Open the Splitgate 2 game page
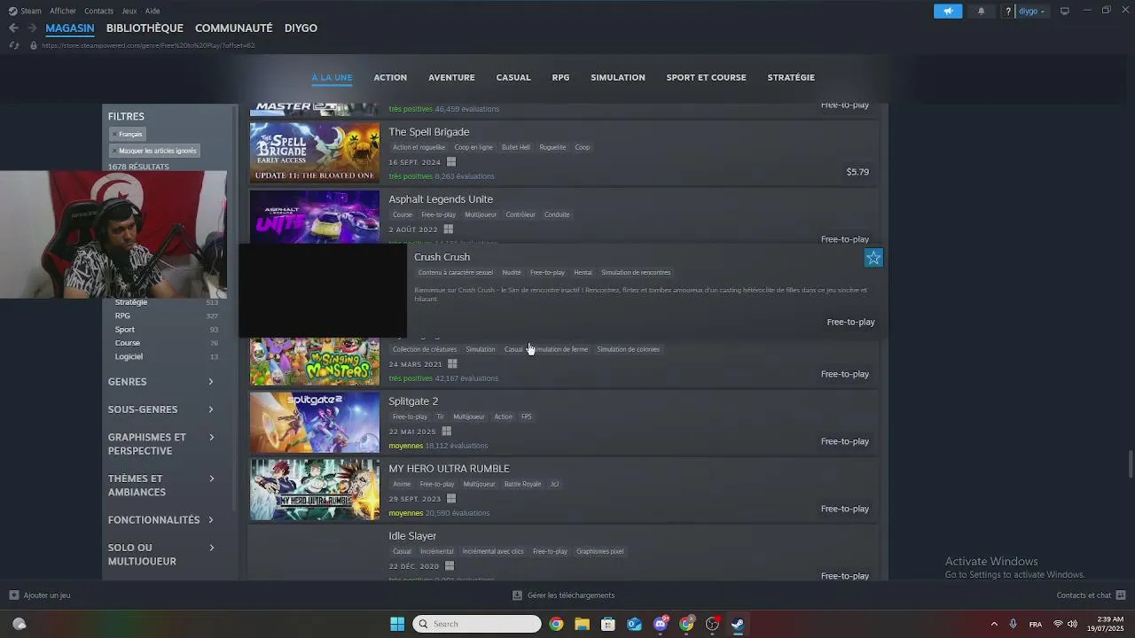The width and height of the screenshot is (1135, 638). pyautogui.click(x=413, y=401)
